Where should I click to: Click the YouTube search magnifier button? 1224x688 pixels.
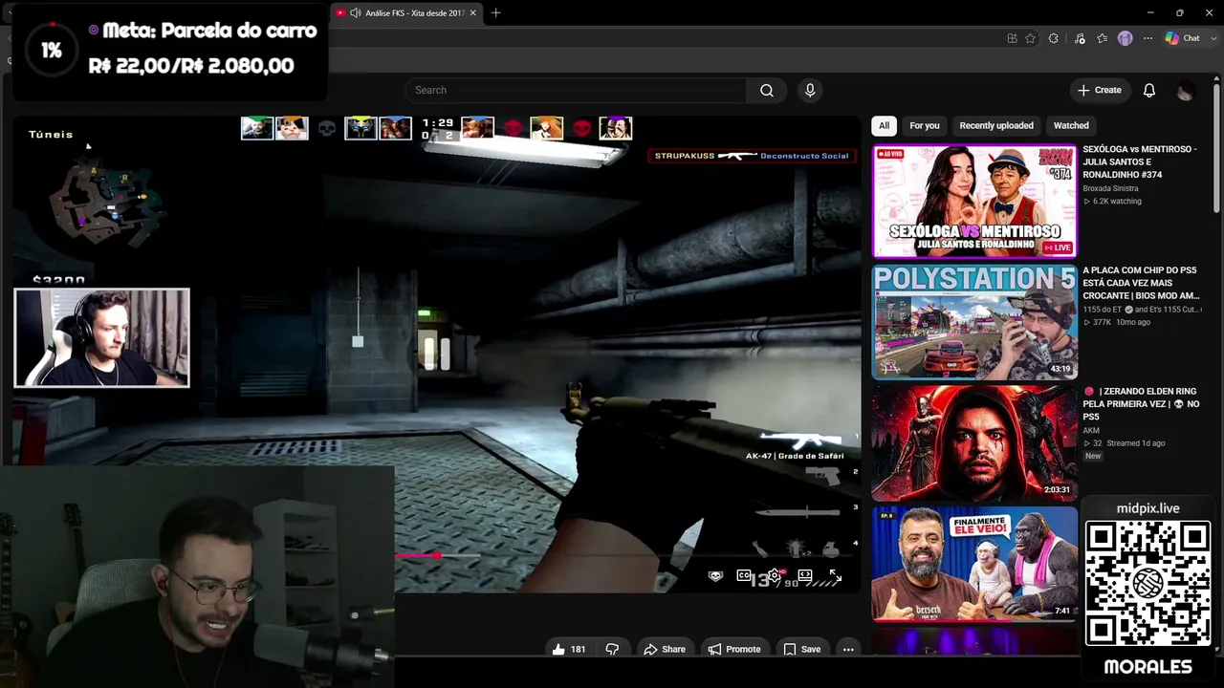click(x=767, y=90)
